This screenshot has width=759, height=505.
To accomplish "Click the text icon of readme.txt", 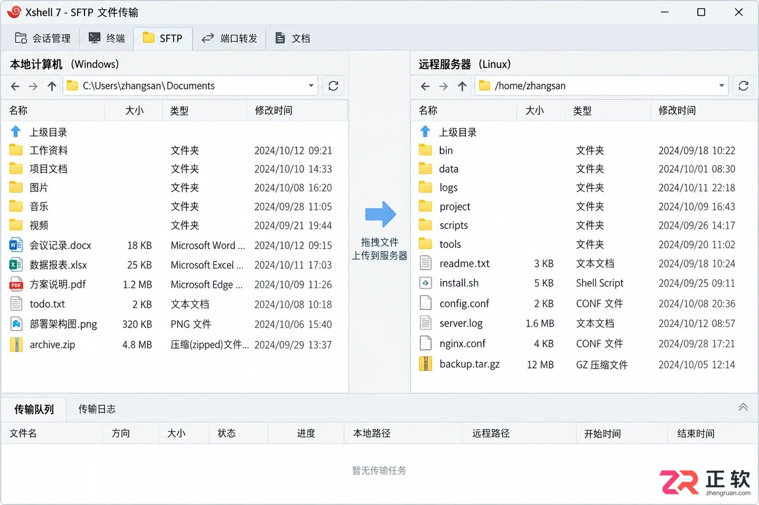I will pos(425,264).
